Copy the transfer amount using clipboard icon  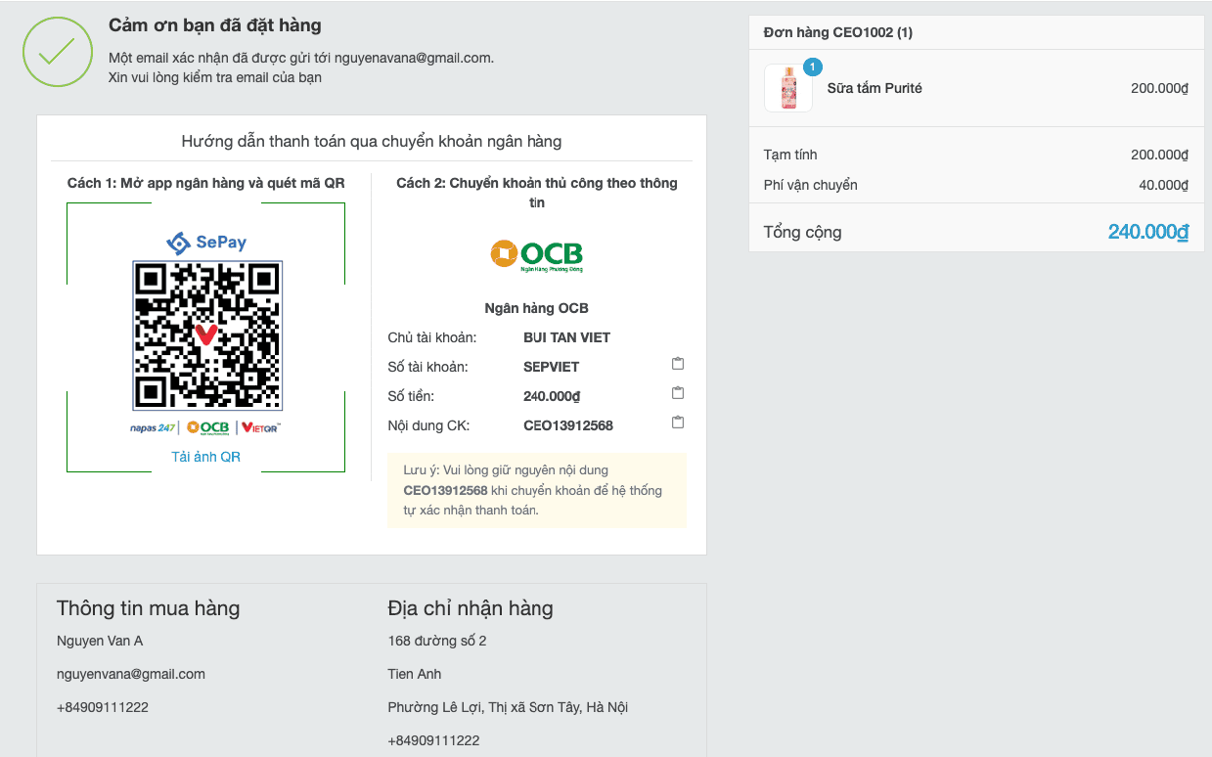point(677,393)
